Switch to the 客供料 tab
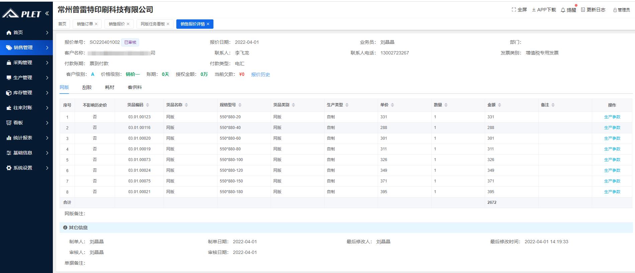The width and height of the screenshot is (635, 273). pos(135,87)
